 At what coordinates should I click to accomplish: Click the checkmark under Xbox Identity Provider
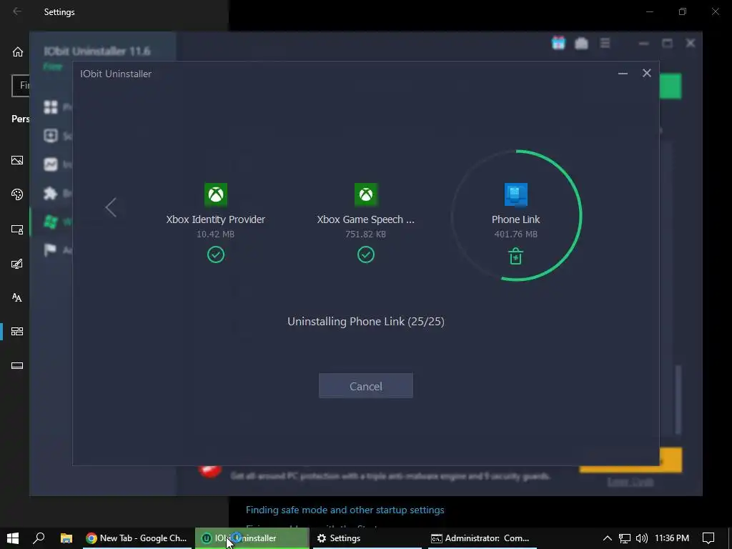[216, 254]
